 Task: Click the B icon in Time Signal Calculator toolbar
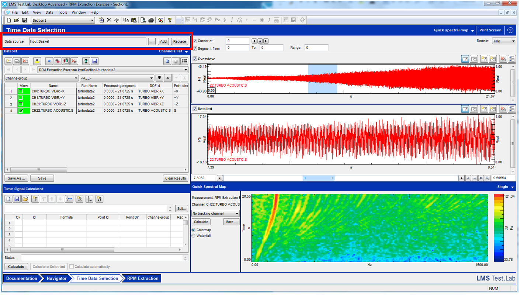(x=99, y=199)
